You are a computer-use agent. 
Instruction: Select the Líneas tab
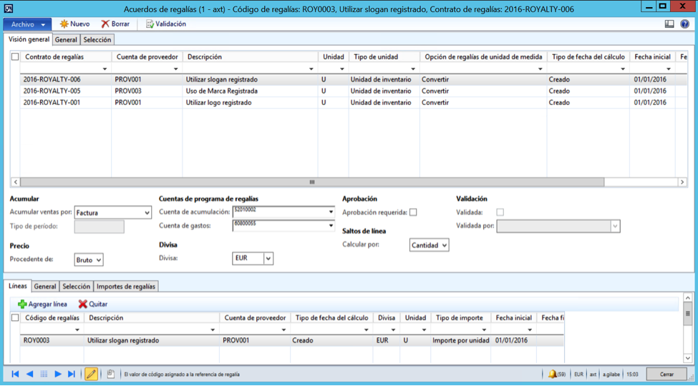pyautogui.click(x=18, y=286)
